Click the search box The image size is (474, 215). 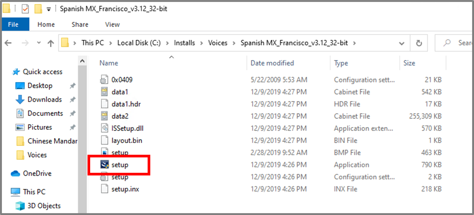tap(454, 43)
